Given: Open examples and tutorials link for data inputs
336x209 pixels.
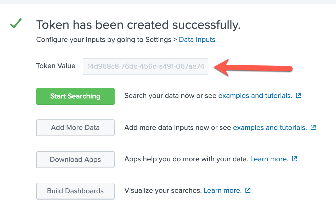Looking at the screenshot, I should click(x=270, y=128).
